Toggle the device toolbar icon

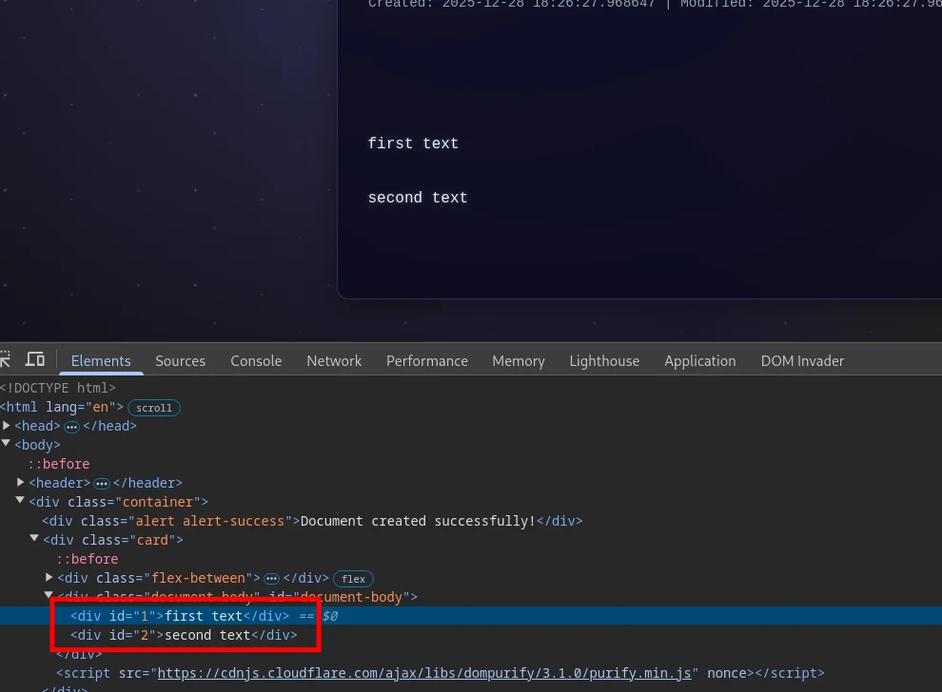pyautogui.click(x=35, y=359)
